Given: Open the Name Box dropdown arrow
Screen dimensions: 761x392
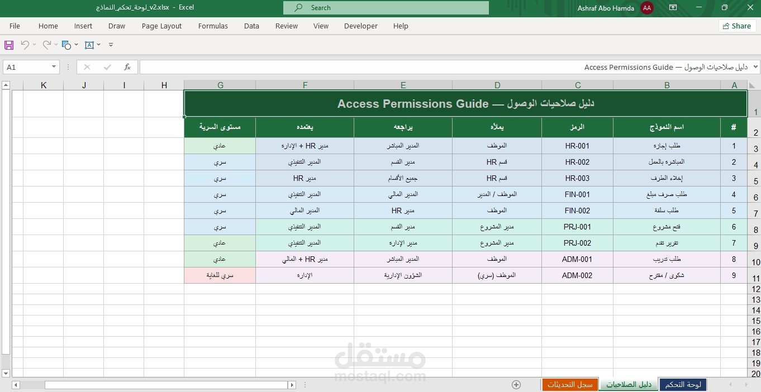Looking at the screenshot, I should click(54, 67).
